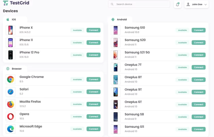The height and width of the screenshot is (137, 214).
Task: Connect to Samsung S11
Action: coord(199,129)
